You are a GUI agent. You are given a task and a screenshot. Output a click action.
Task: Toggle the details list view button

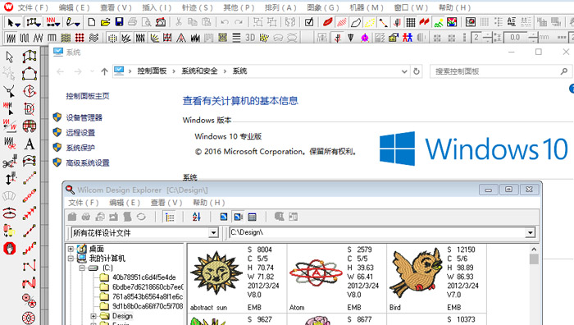tap(253, 217)
